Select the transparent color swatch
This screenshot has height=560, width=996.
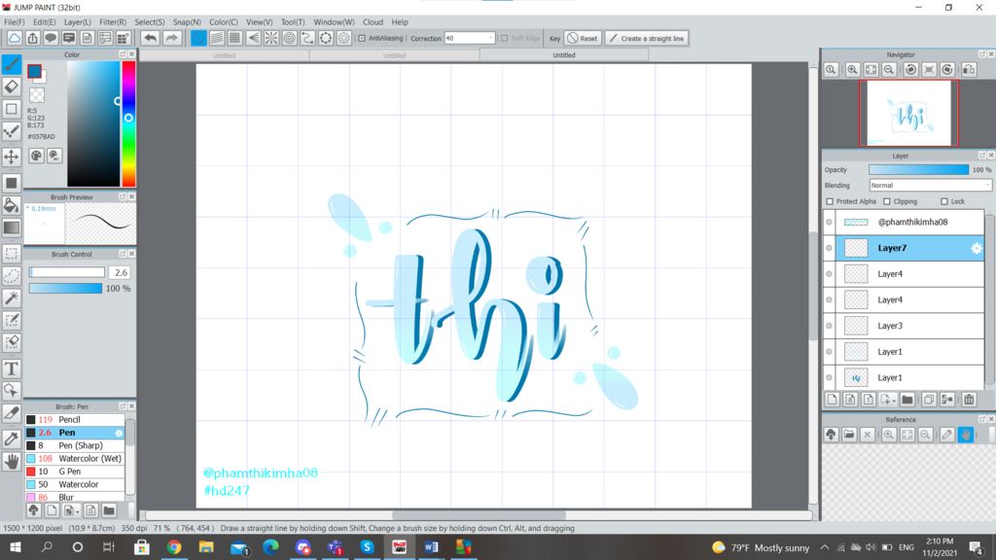pyautogui.click(x=37, y=95)
